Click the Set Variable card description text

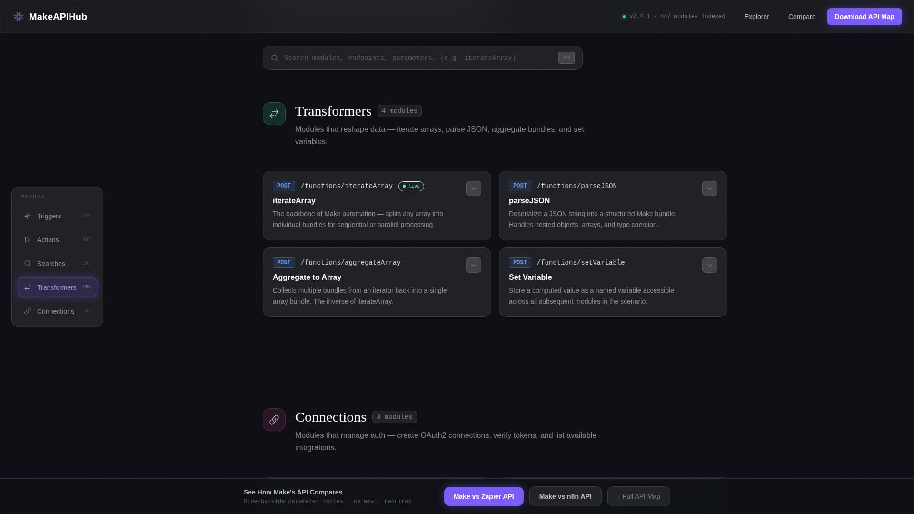click(x=591, y=296)
